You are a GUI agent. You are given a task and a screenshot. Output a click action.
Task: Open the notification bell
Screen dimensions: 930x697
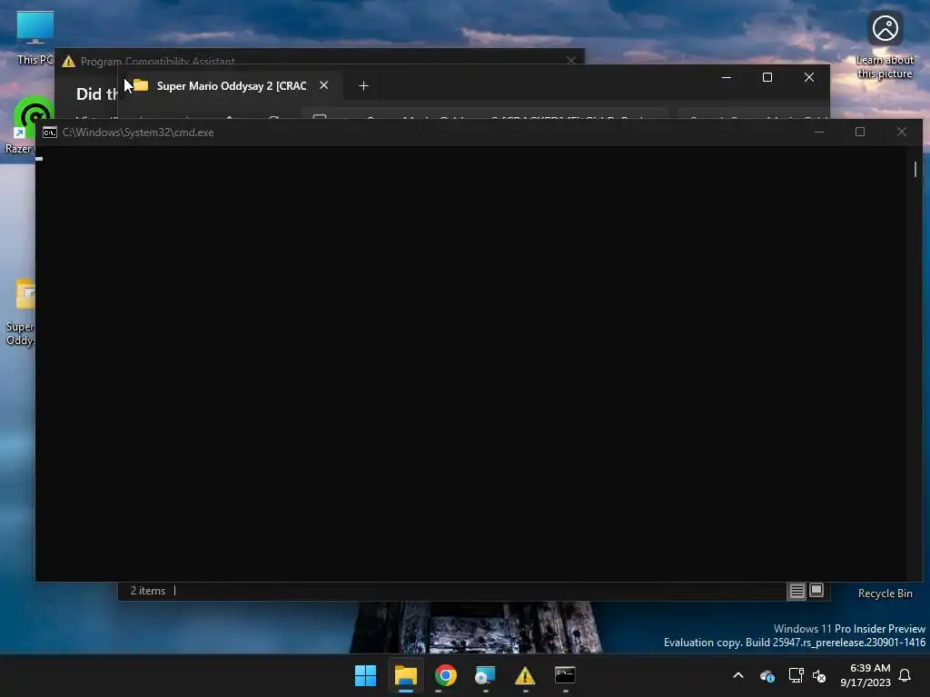coord(905,675)
